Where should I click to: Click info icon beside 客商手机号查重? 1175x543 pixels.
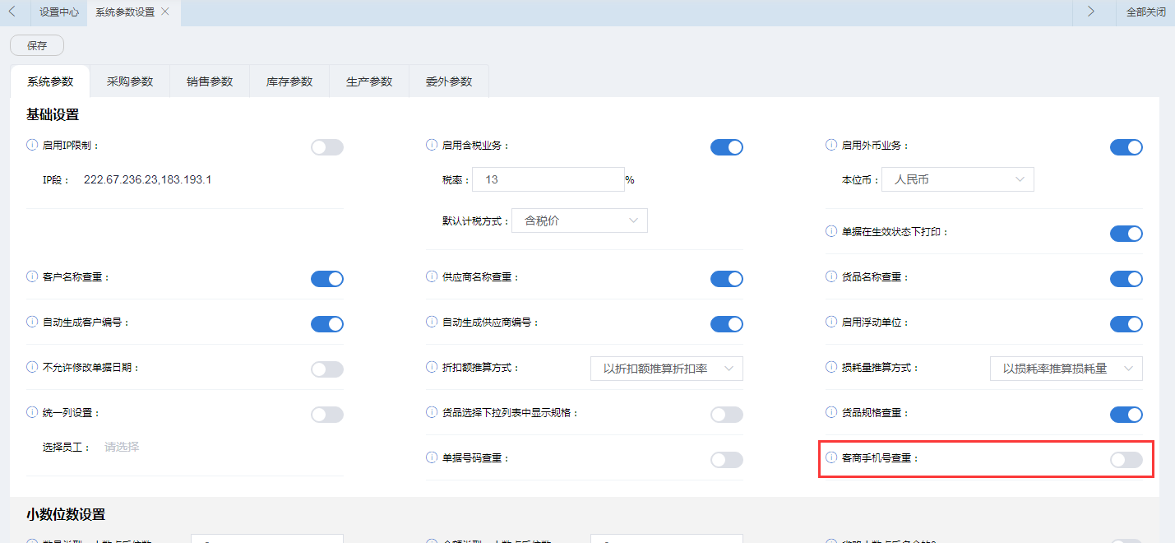(x=831, y=457)
